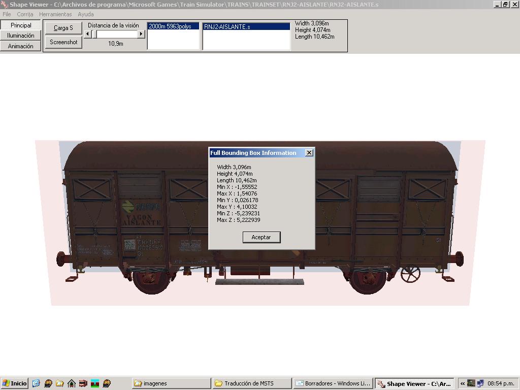This screenshot has width=520, height=390.
Task: Switch to the Iluminación panel
Action: (x=21, y=36)
